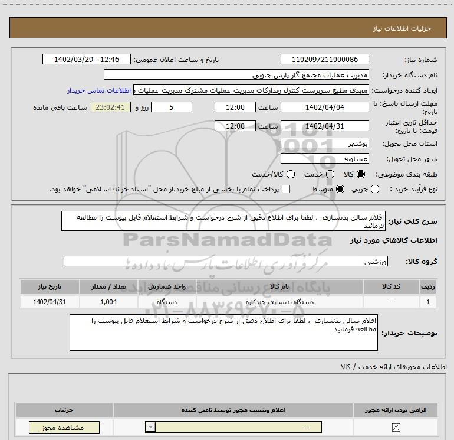Click the ردیف column header

click(428, 286)
